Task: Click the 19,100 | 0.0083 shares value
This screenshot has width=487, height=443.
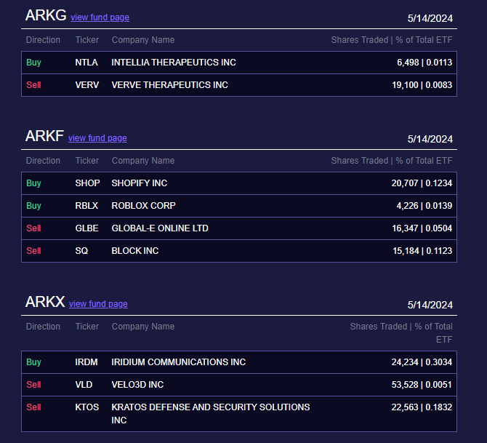Action: [422, 85]
